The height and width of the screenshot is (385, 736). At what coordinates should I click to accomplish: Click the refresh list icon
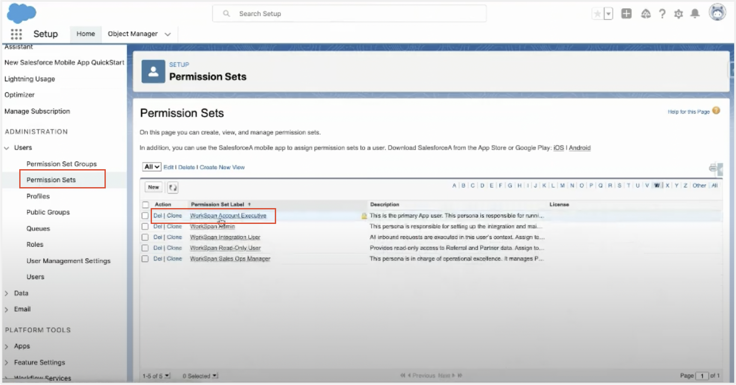coord(173,187)
